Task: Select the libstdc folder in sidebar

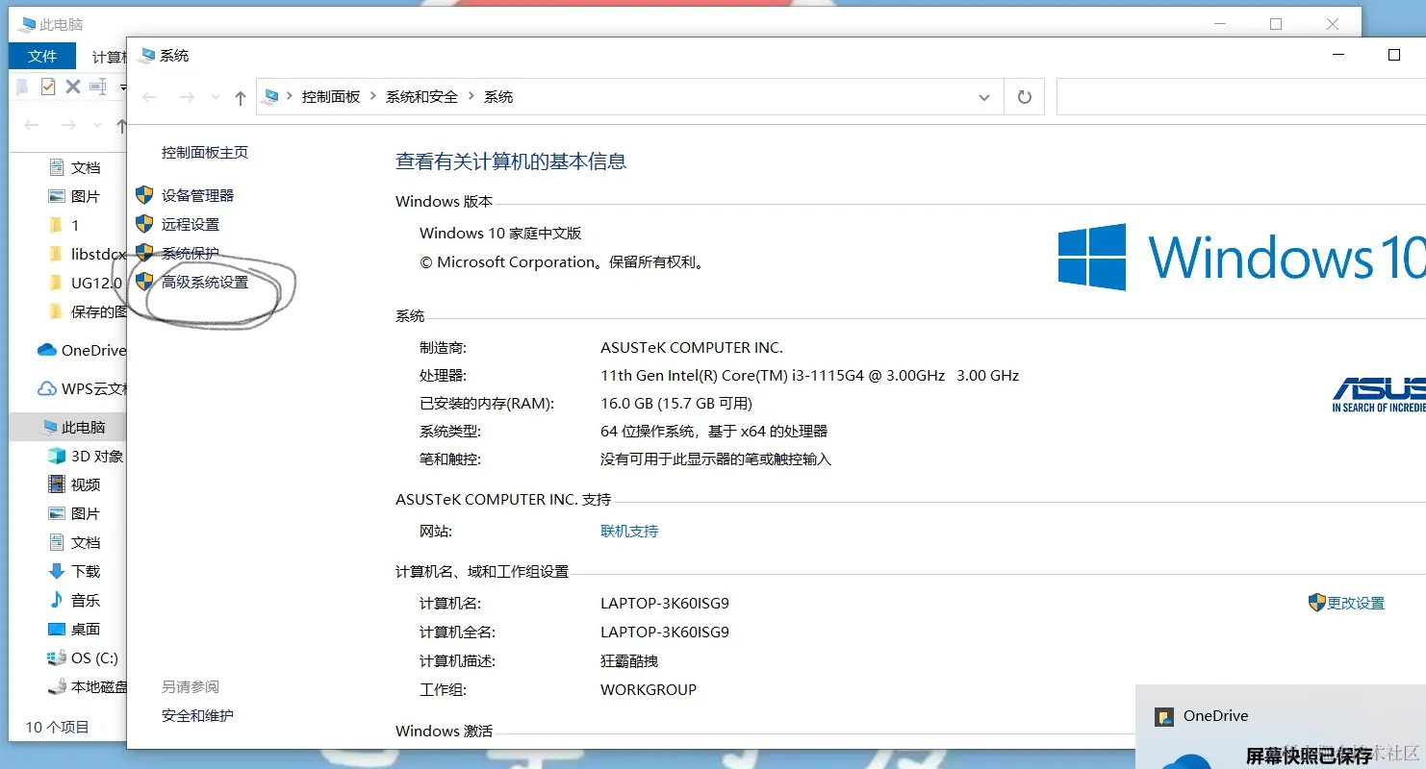Action: (x=87, y=254)
